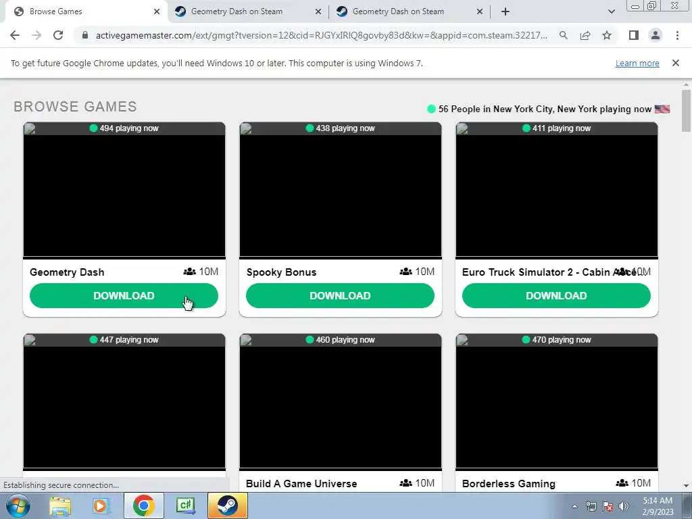
Task: Click the players icon on Spooky Bonus card
Action: click(405, 272)
